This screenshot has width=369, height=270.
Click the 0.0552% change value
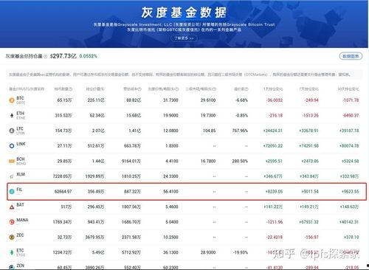tap(89, 56)
